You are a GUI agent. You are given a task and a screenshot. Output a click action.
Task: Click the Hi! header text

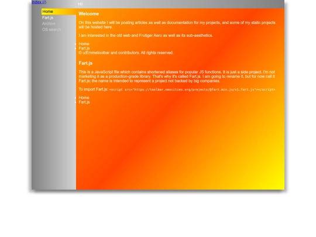[x=80, y=4]
